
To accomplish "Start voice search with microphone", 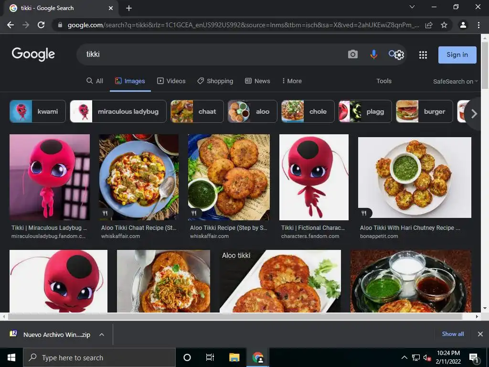I will 373,54.
